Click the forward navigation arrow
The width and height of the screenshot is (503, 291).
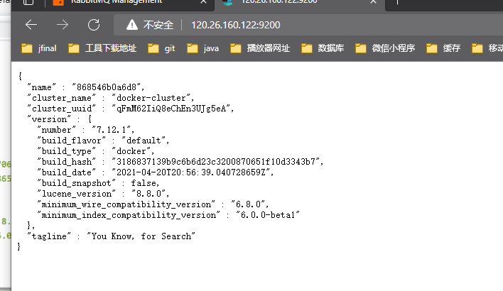click(x=63, y=25)
